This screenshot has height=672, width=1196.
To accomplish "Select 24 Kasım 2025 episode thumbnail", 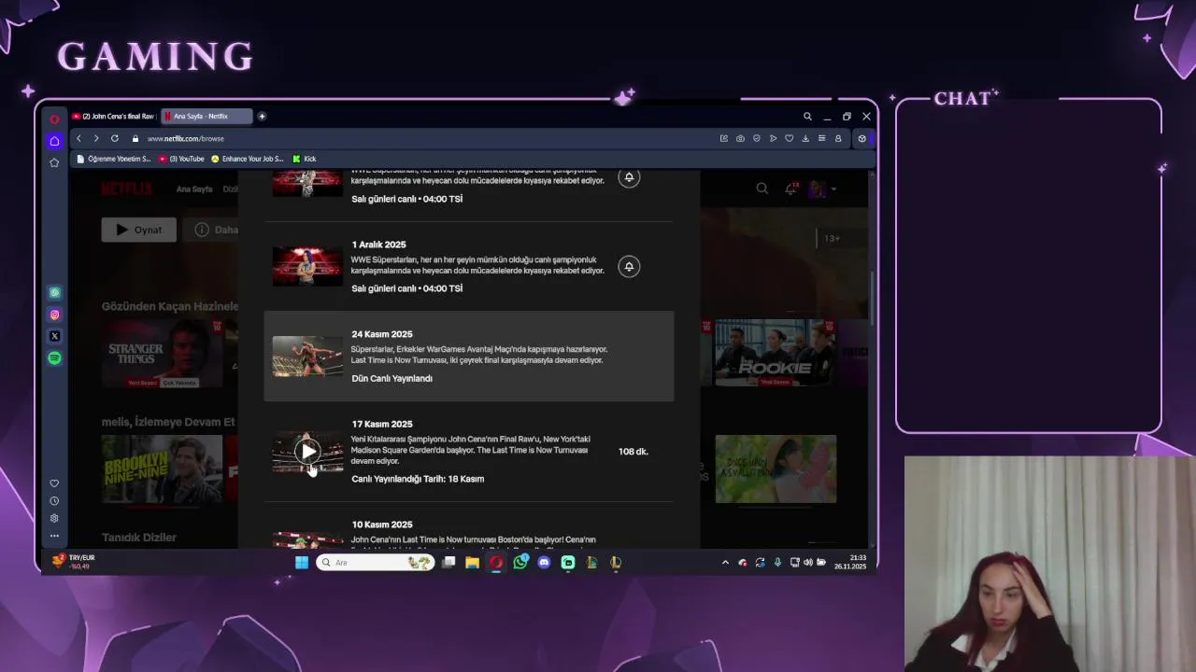I will coord(308,356).
